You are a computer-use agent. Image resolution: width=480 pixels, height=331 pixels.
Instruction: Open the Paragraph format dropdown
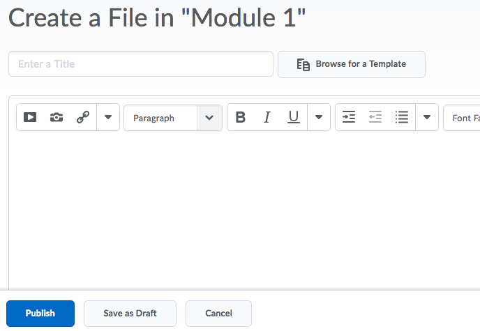pyautogui.click(x=173, y=118)
